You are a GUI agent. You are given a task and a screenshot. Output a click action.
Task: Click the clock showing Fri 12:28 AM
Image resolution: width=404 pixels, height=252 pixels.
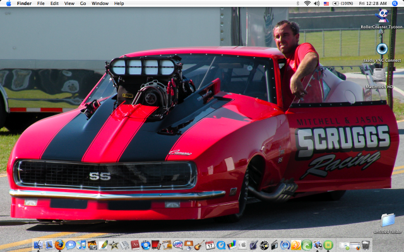372,3
